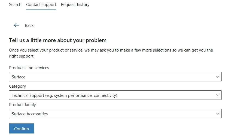This screenshot has height=137, width=231.
Task: Click the "Products and services" field label
Action: click(x=29, y=68)
